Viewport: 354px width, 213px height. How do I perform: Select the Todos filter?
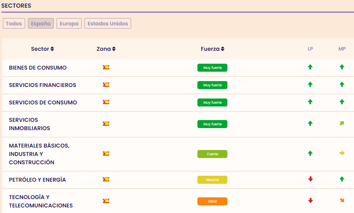(14, 24)
